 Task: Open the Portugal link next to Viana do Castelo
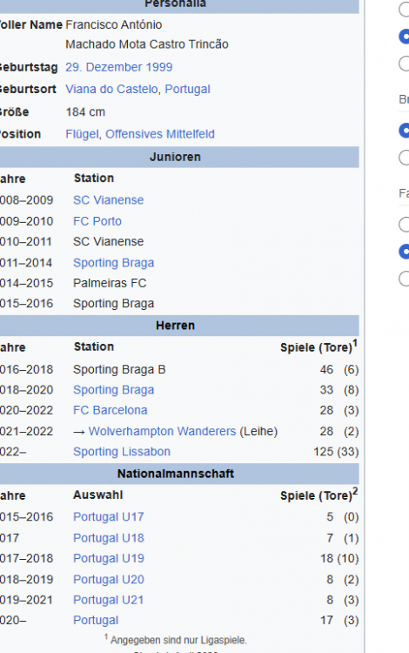(x=187, y=89)
